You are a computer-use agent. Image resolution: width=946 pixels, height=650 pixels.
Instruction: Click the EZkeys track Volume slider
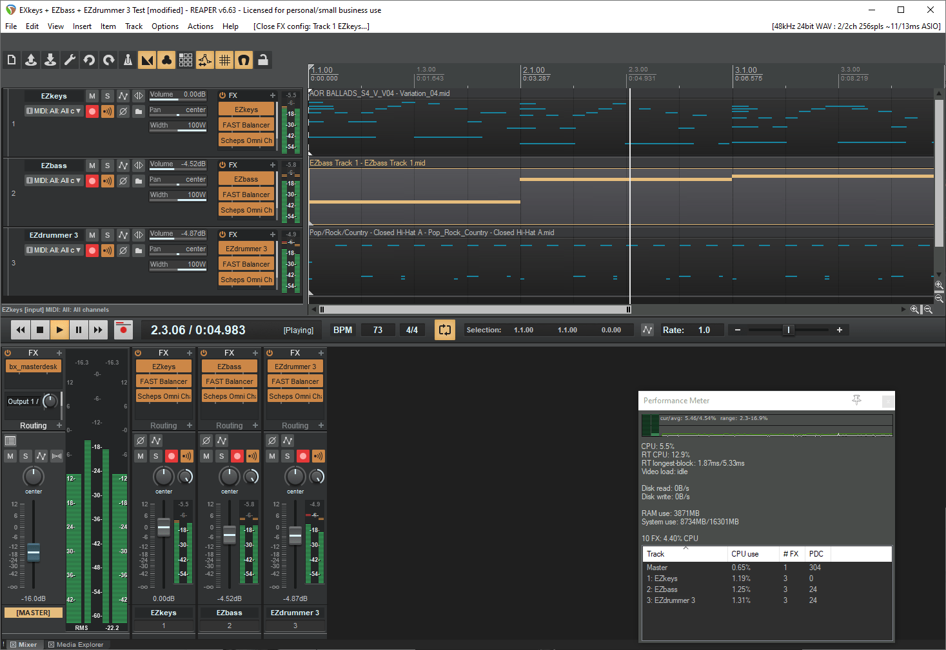178,95
